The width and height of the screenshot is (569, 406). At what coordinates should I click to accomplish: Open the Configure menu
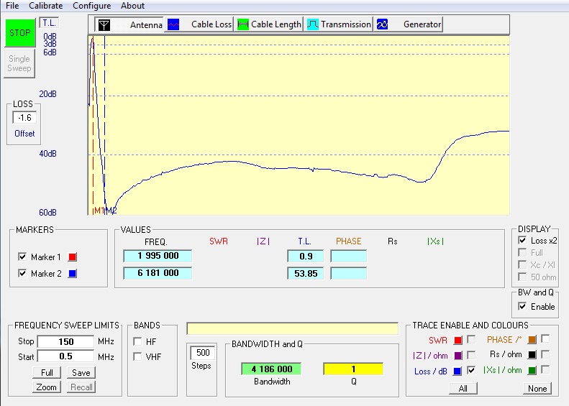click(x=91, y=6)
